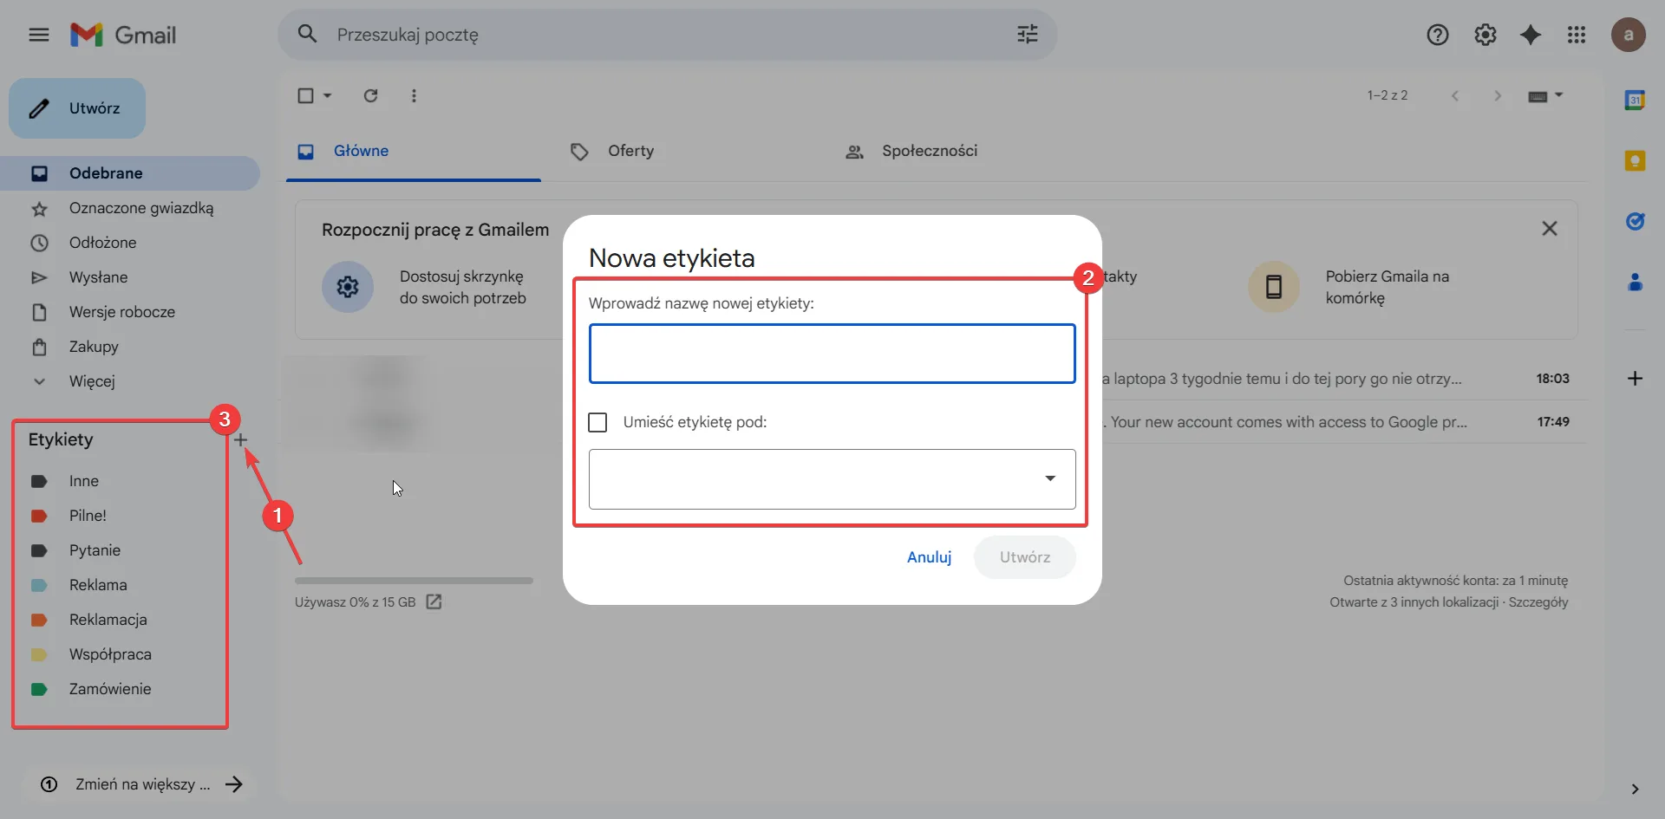Click the Gmail logo
The width and height of the screenshot is (1665, 819).
123,35
